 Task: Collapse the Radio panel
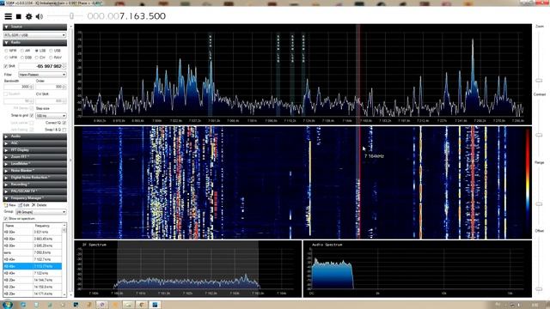point(34,42)
